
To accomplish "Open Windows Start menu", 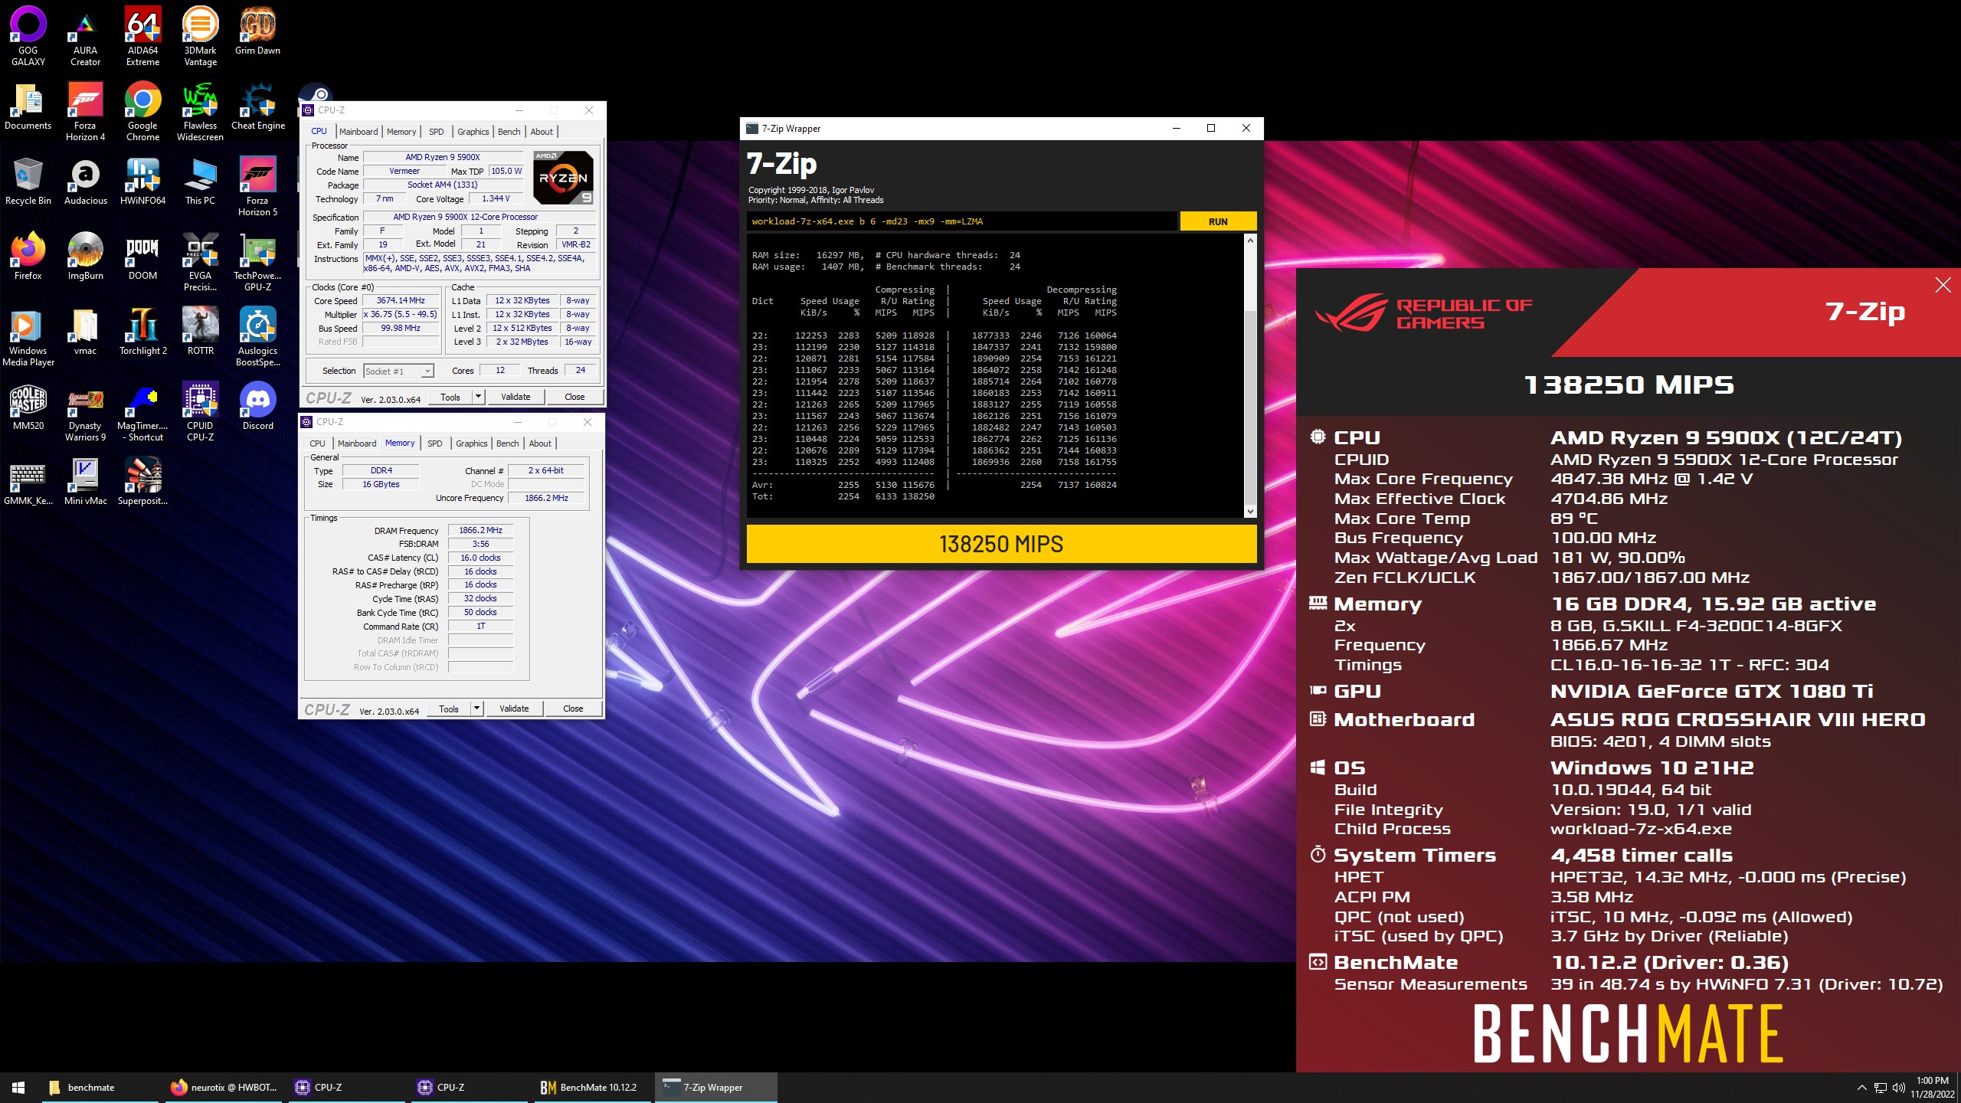I will pos(18,1088).
